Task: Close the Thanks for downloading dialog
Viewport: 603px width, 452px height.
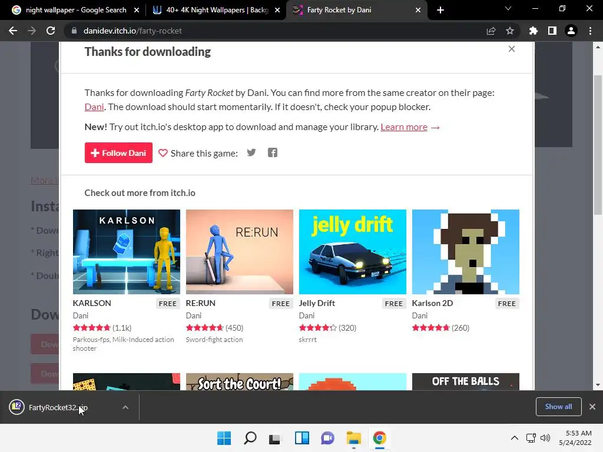Action: (x=512, y=49)
